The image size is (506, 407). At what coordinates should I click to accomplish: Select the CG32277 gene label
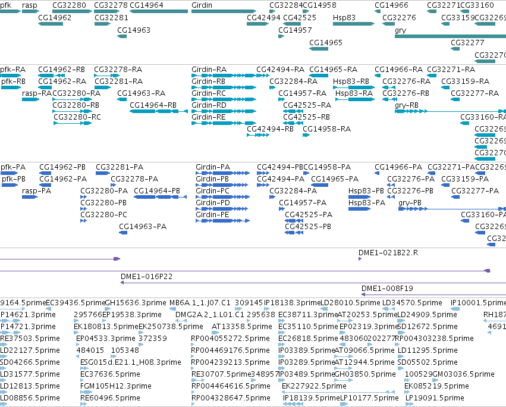[467, 43]
